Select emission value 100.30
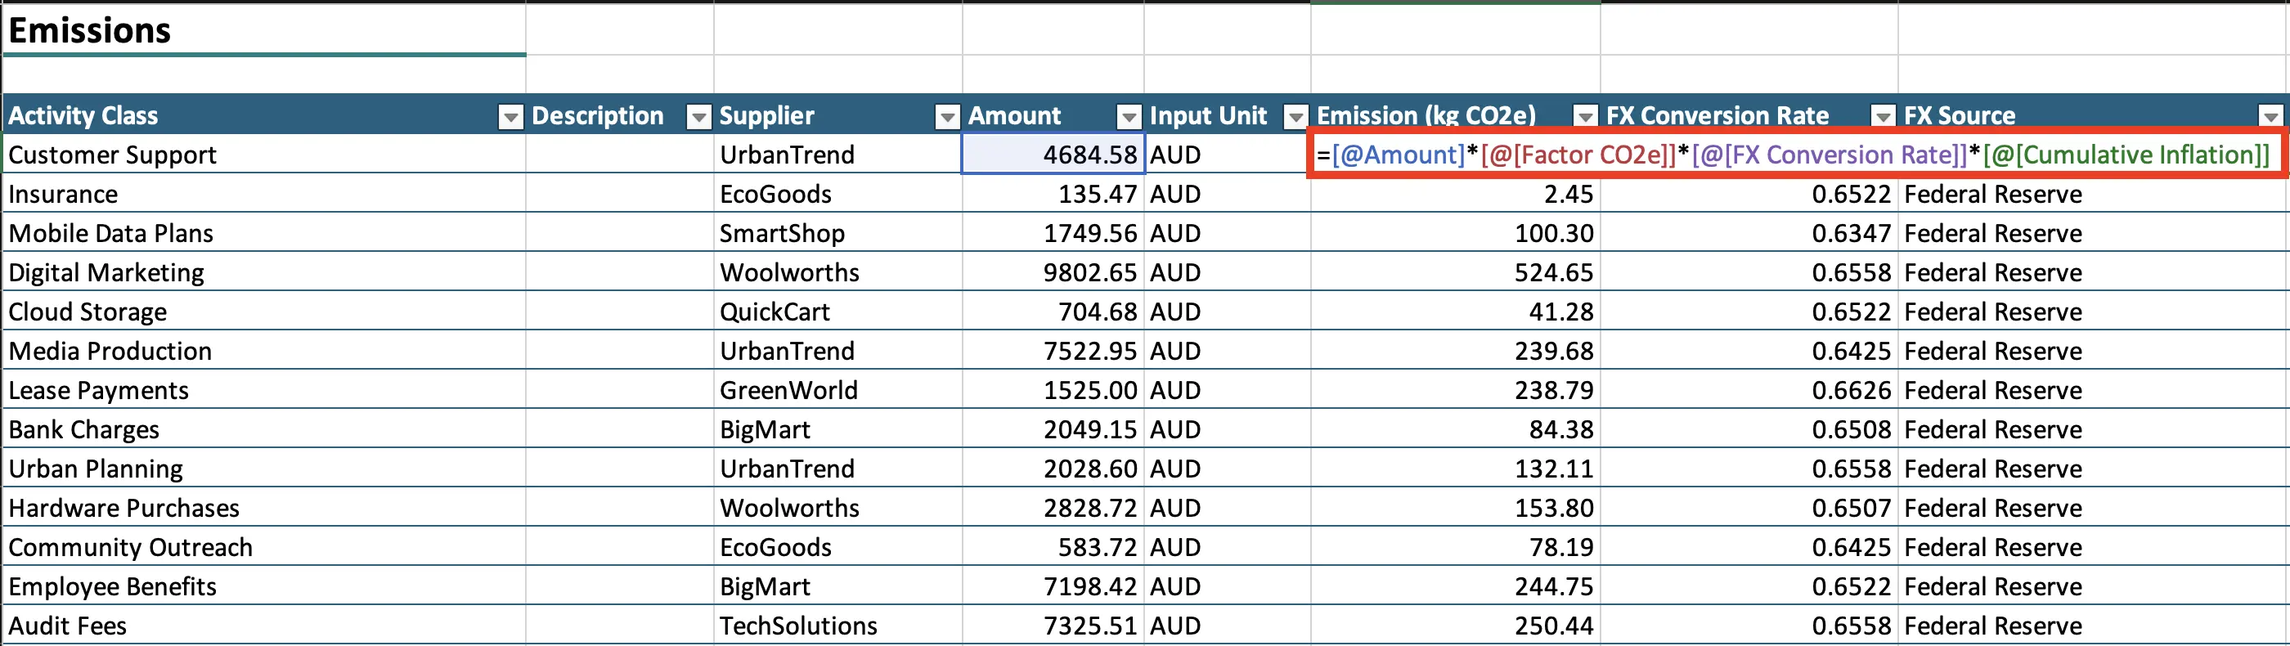The image size is (2290, 646). tap(1455, 233)
